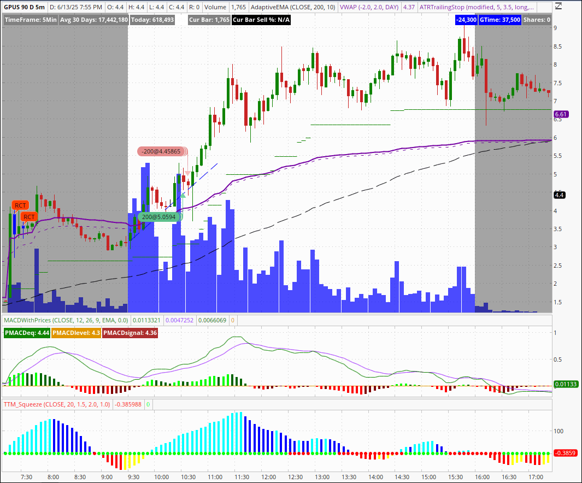Open the MACDWithPrices study label
582x483 pixels.
[66, 320]
